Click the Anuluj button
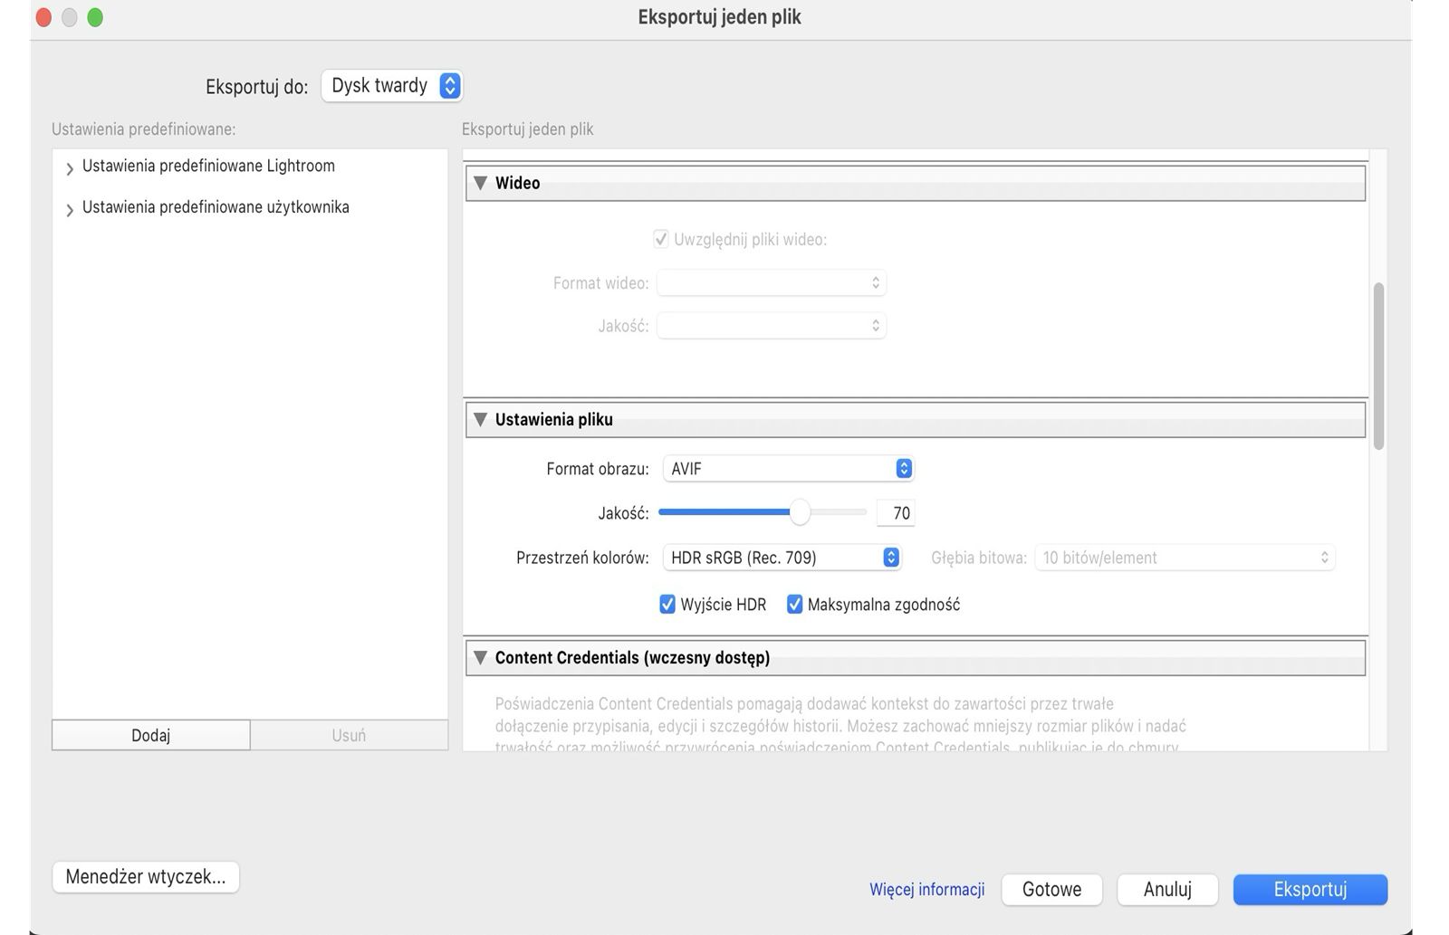Viewport: 1449px width, 935px height. tap(1167, 889)
